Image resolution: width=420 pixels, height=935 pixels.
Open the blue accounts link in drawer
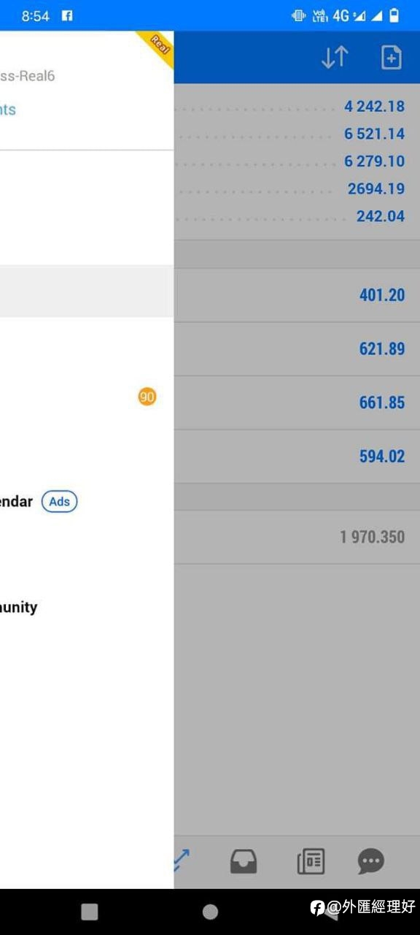click(8, 110)
